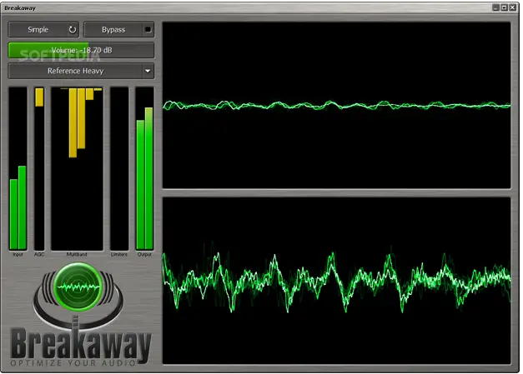The width and height of the screenshot is (523, 374).
Task: Click the Input level meter
Action: (x=18, y=168)
